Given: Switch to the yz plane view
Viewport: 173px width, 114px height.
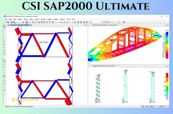Looking at the screenshot, I should coord(67,22).
